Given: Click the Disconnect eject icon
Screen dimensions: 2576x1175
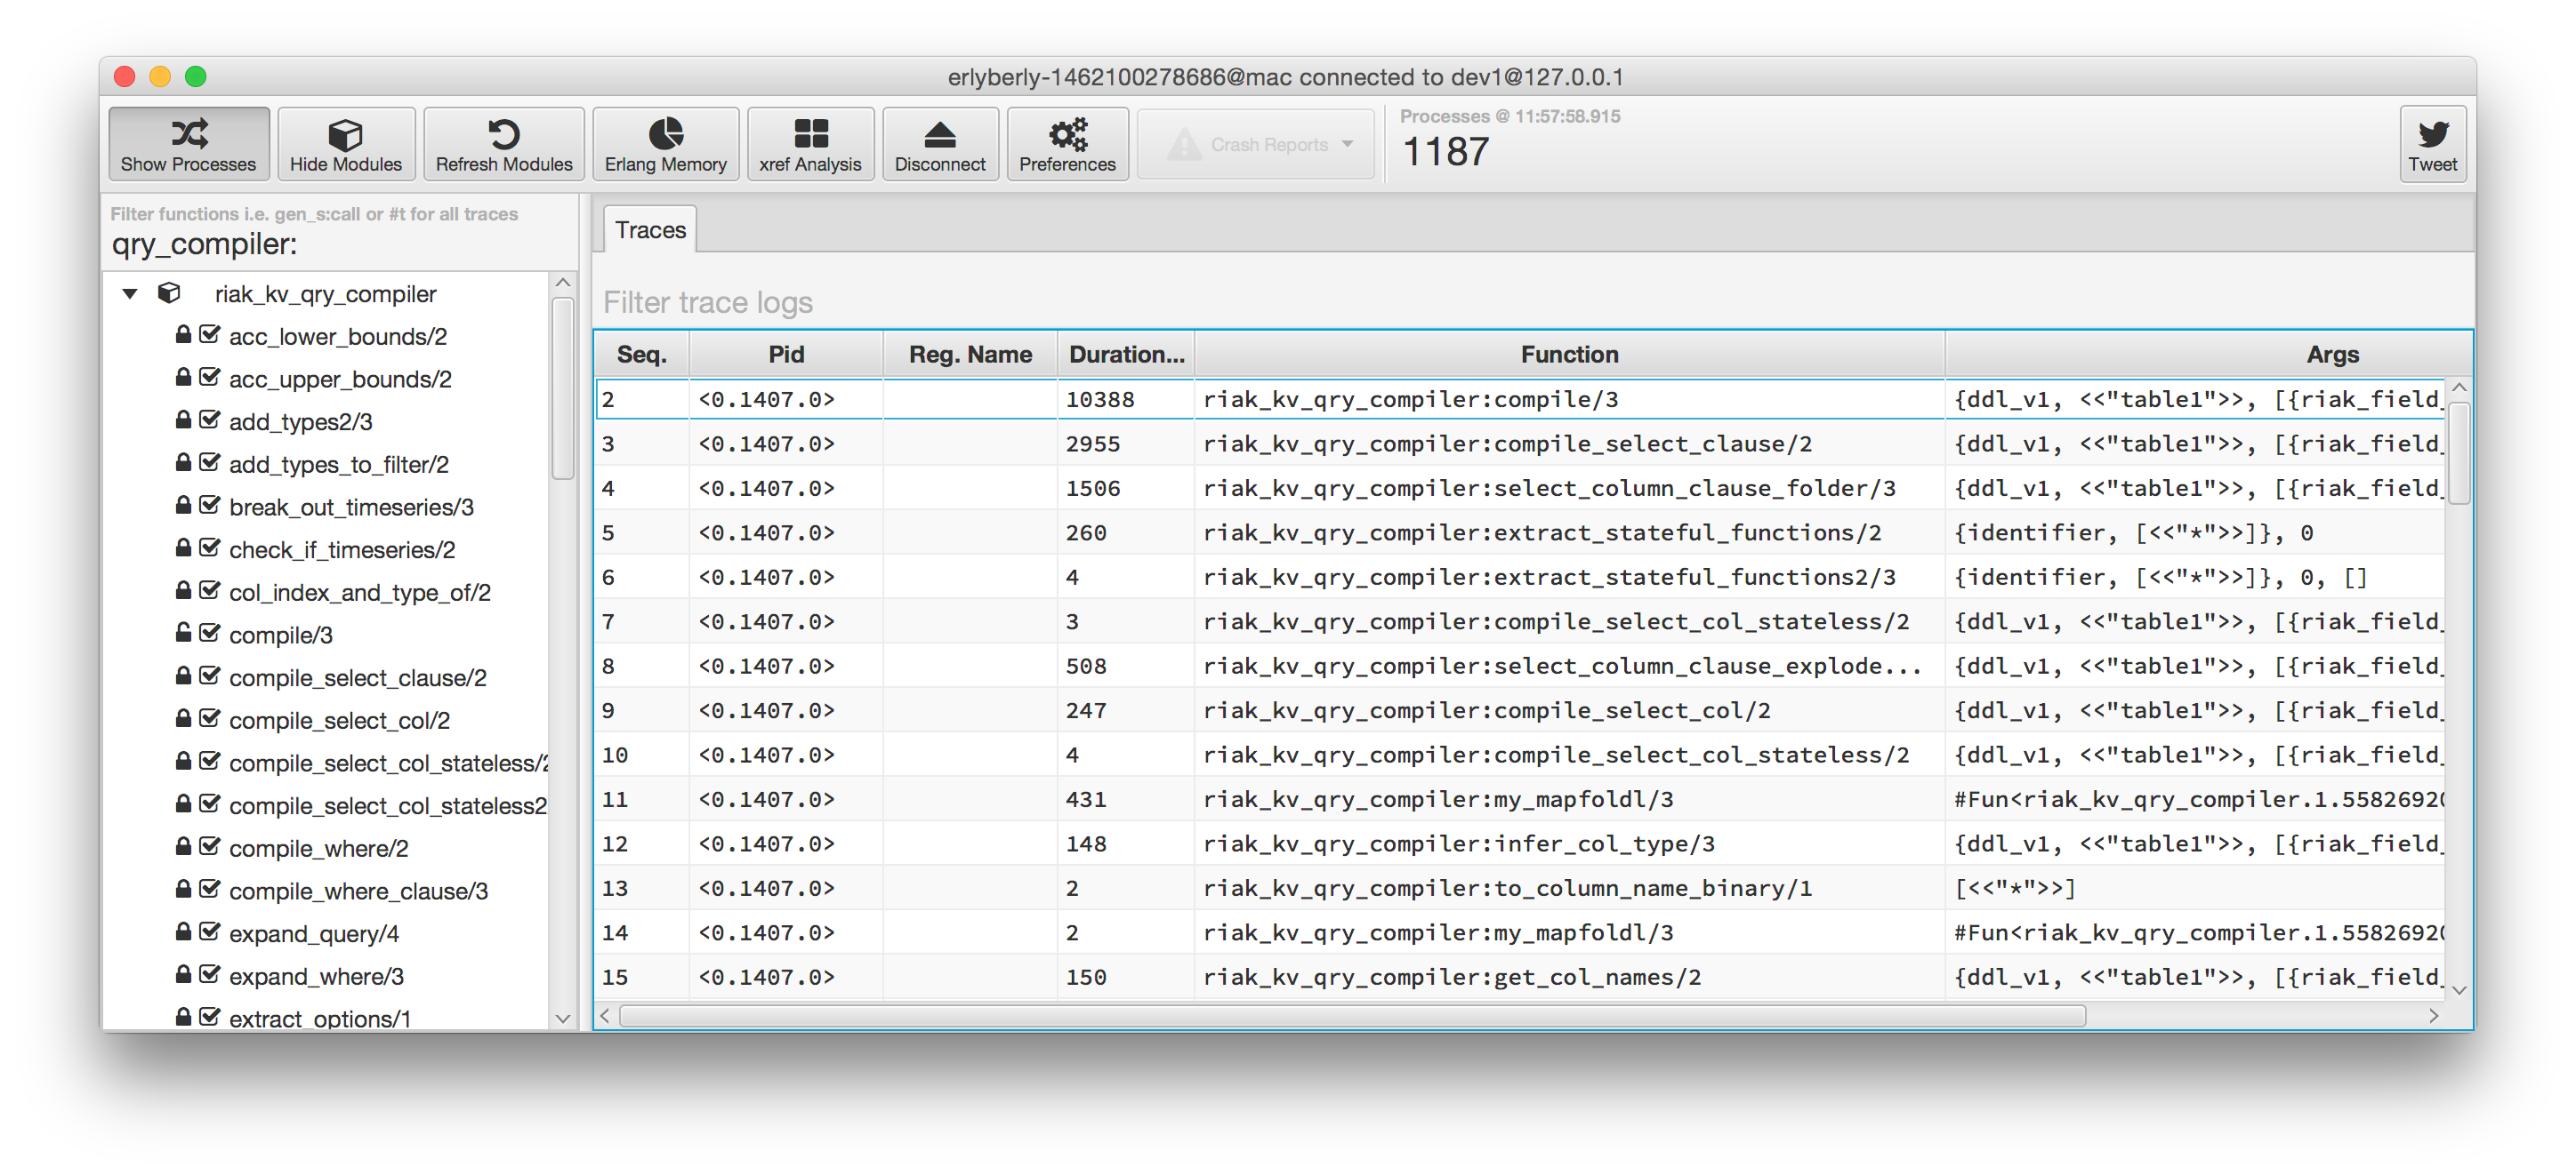Looking at the screenshot, I should coord(939,134).
